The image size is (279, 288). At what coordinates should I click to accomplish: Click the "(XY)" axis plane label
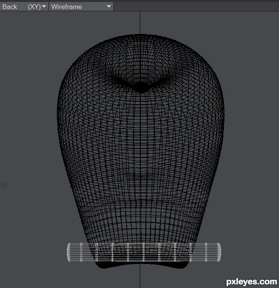[34, 7]
